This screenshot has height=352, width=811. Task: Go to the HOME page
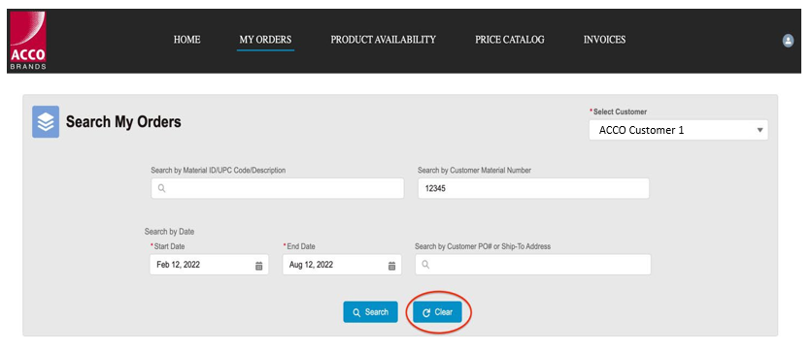(x=186, y=40)
